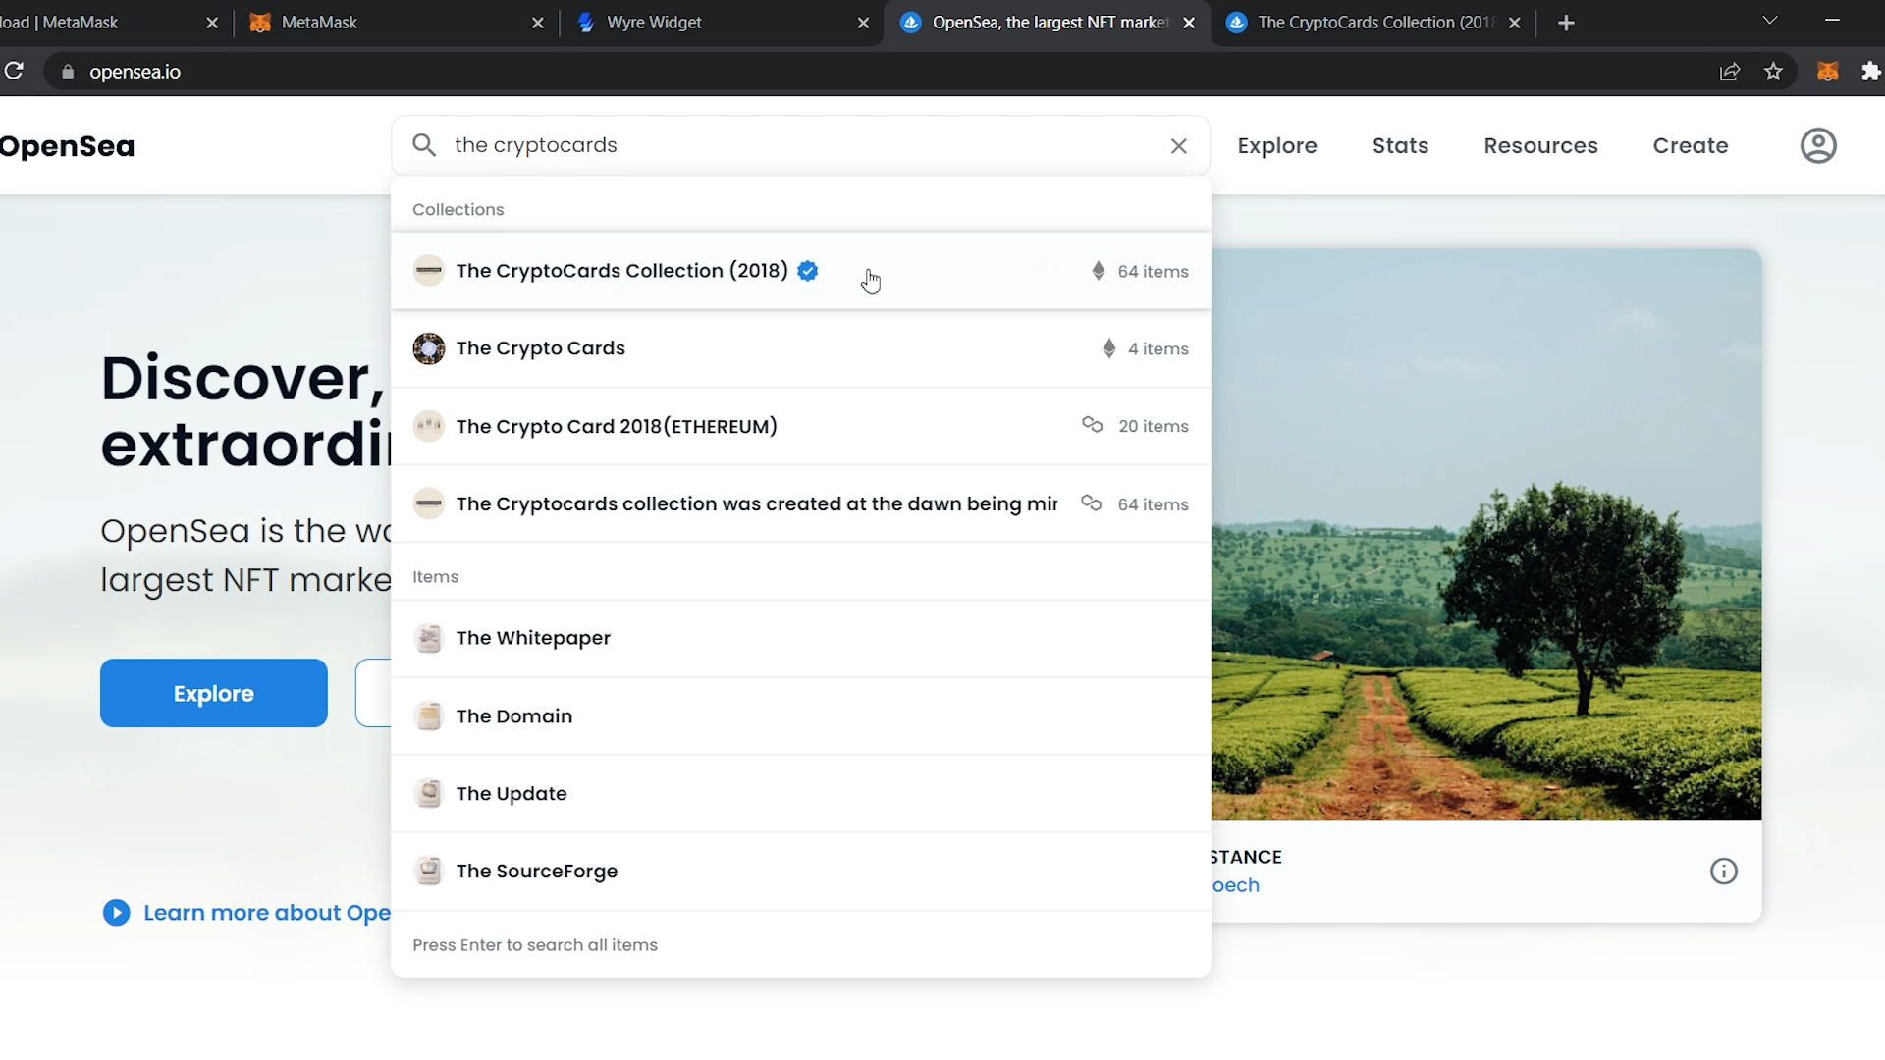Open The Update item result
Screen dimensions: 1885x1060
pos(800,794)
